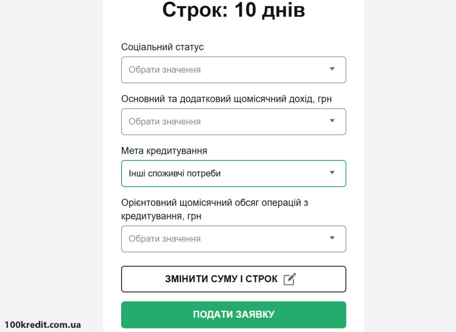Click the Обрати значення placeholder under income label
This screenshot has width=456, height=332.
tap(165, 122)
